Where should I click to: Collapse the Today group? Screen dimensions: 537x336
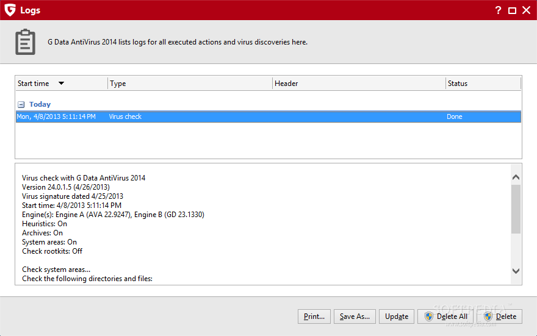[x=21, y=104]
